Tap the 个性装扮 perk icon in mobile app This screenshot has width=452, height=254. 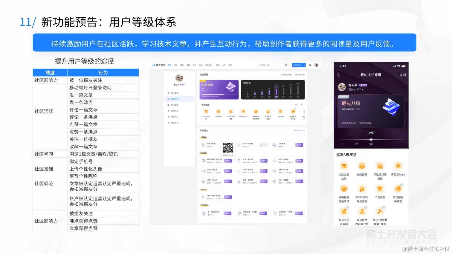pos(380,189)
